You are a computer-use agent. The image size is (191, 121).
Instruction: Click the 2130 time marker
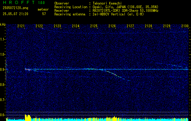coord(185,26)
